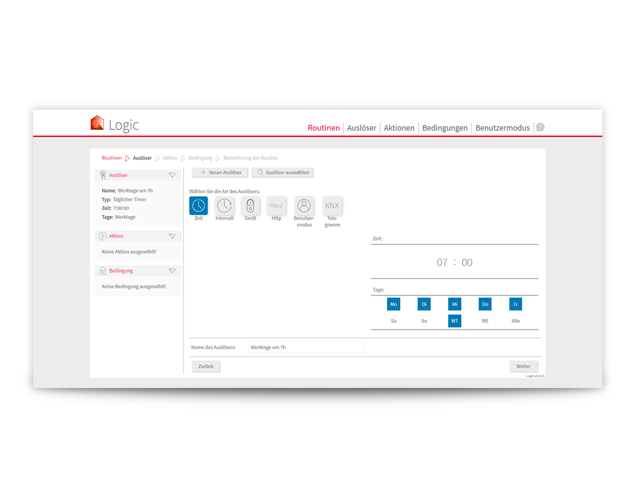Viewport: 638px width, 479px height.
Task: Click the Name des Auslösers field
Action: pos(306,348)
